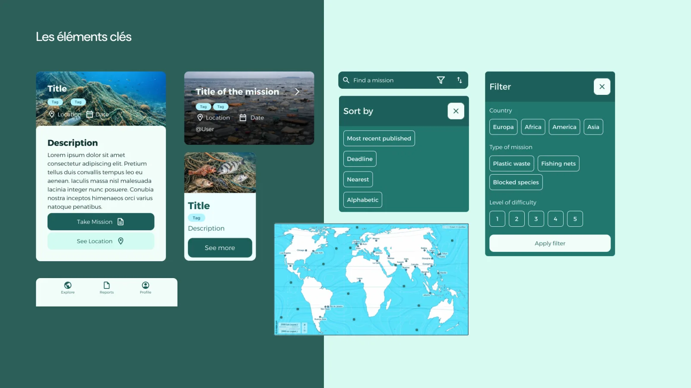The height and width of the screenshot is (388, 691).
Task: Open the Profile icon in navigation bar
Action: point(146,285)
